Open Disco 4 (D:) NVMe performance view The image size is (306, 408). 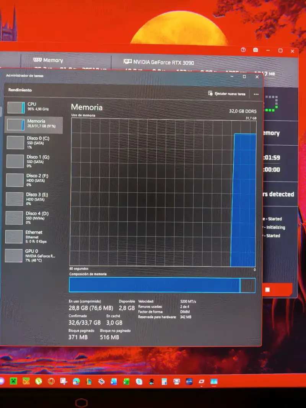click(x=33, y=218)
